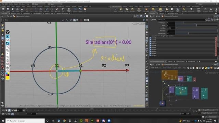Pick the yellow color on annotation toolbar
This screenshot has height=123, width=219.
point(8,78)
